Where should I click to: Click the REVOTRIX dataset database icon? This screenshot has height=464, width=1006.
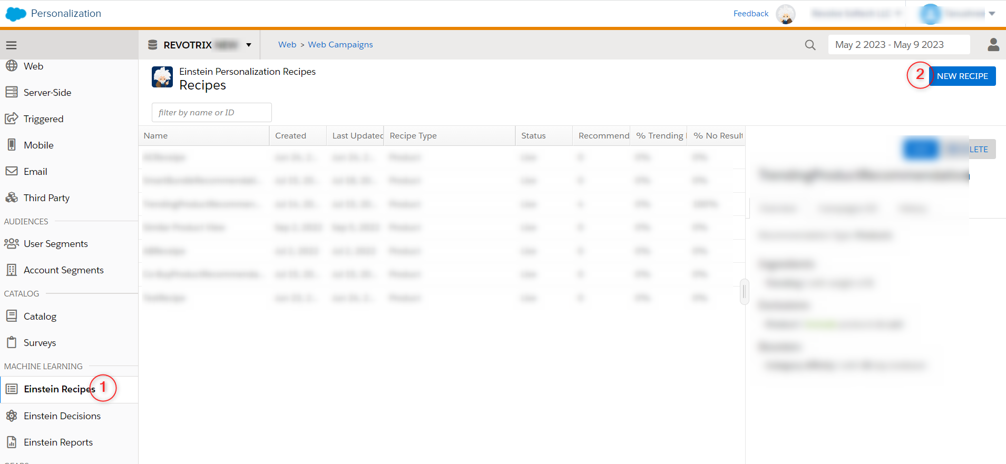(x=153, y=45)
